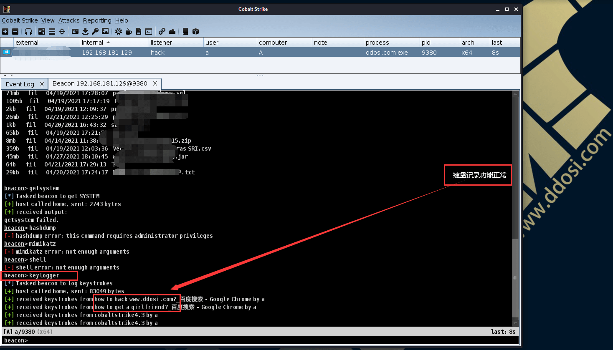Open the Cobalt Strike menu
613x350 pixels.
[20, 20]
